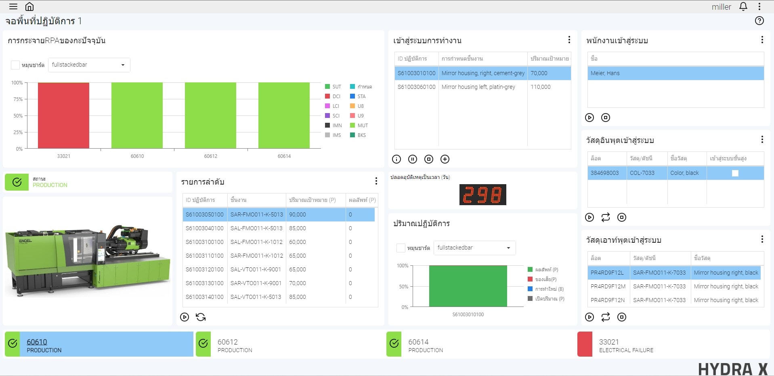Click swap icon in input material panel
Viewport: 774px width, 376px height.
click(606, 217)
